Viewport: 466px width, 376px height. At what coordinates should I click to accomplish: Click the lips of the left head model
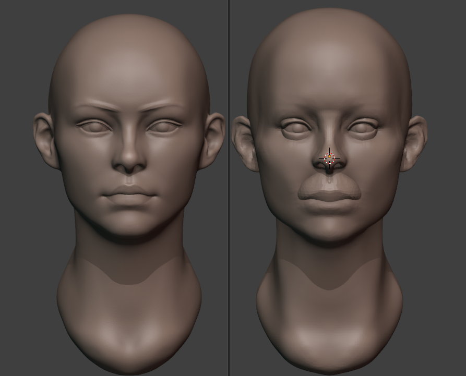(129, 195)
